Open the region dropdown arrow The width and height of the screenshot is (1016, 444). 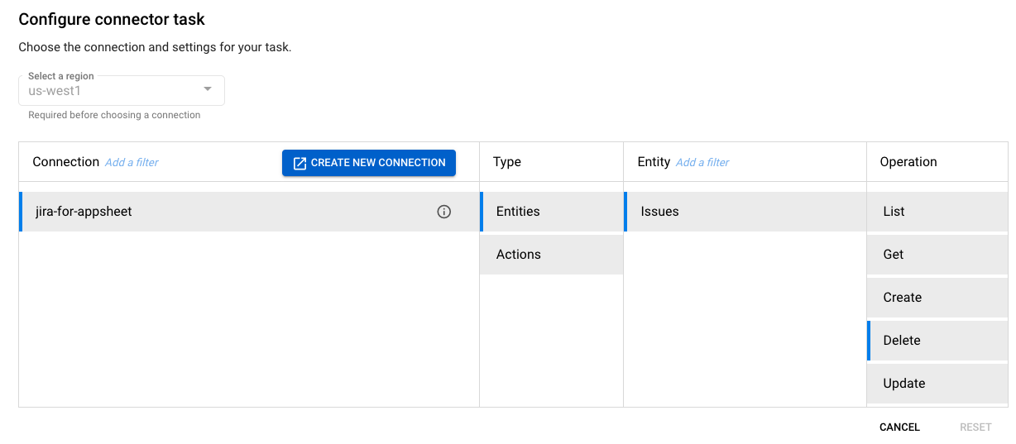pyautogui.click(x=208, y=89)
